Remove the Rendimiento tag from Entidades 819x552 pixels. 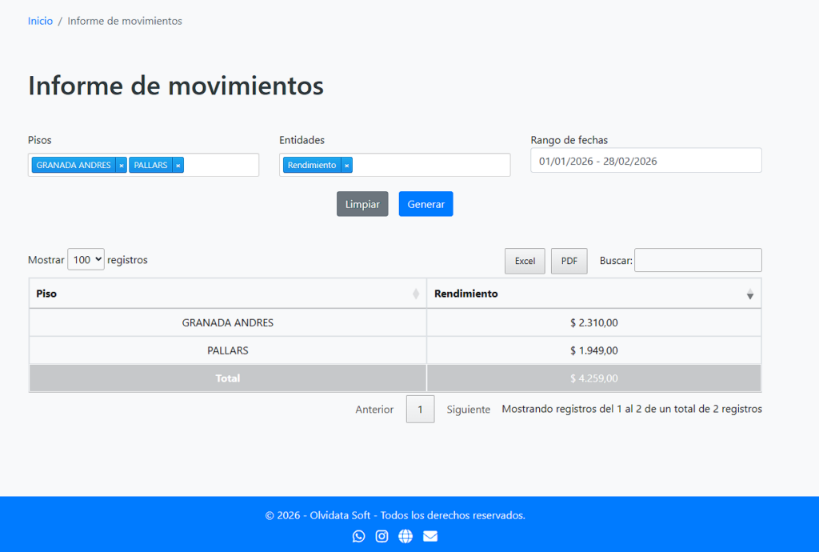click(x=346, y=166)
